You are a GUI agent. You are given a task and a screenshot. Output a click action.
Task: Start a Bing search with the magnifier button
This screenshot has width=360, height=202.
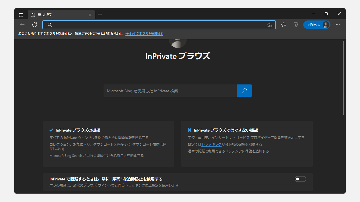click(x=244, y=90)
